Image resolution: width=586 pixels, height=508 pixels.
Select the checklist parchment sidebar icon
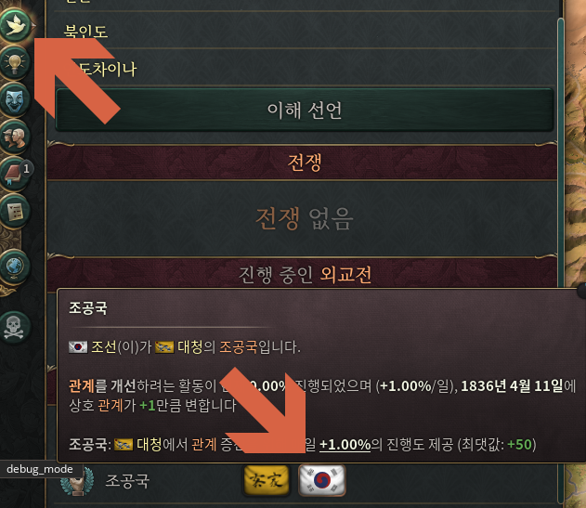coord(15,212)
